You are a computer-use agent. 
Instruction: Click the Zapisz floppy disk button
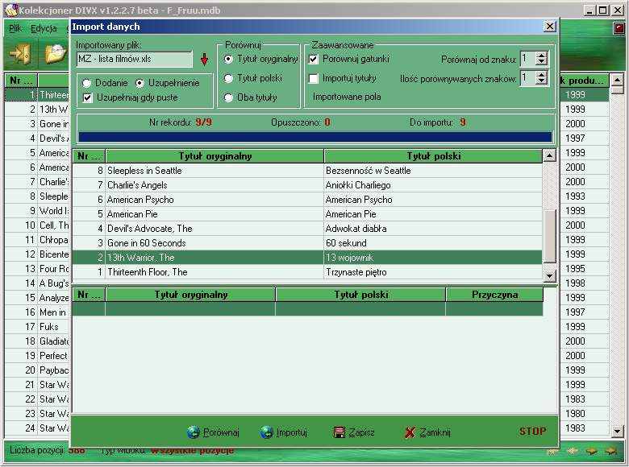point(353,432)
